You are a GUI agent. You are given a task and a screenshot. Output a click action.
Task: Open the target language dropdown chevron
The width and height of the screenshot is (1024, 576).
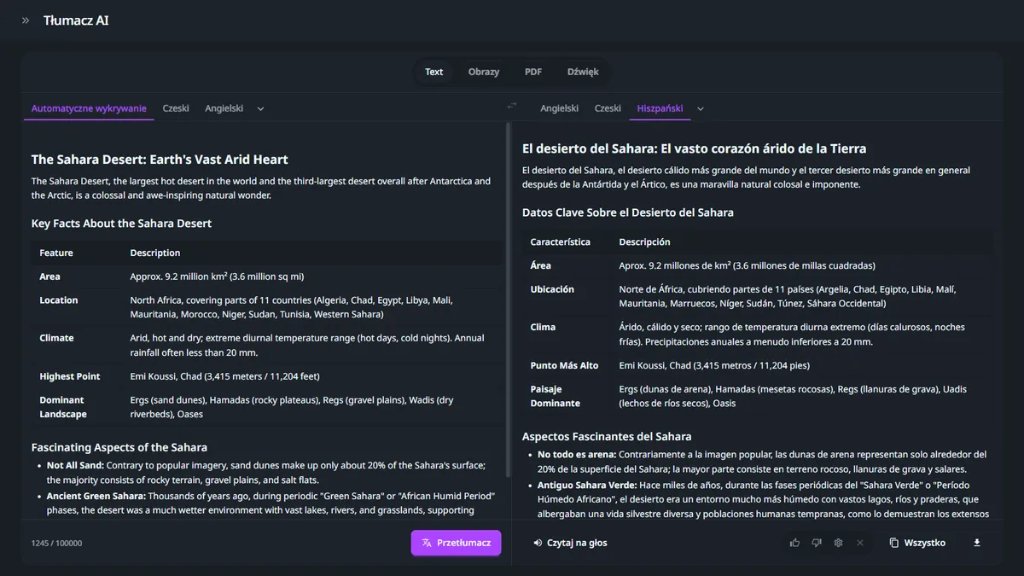[x=701, y=109]
